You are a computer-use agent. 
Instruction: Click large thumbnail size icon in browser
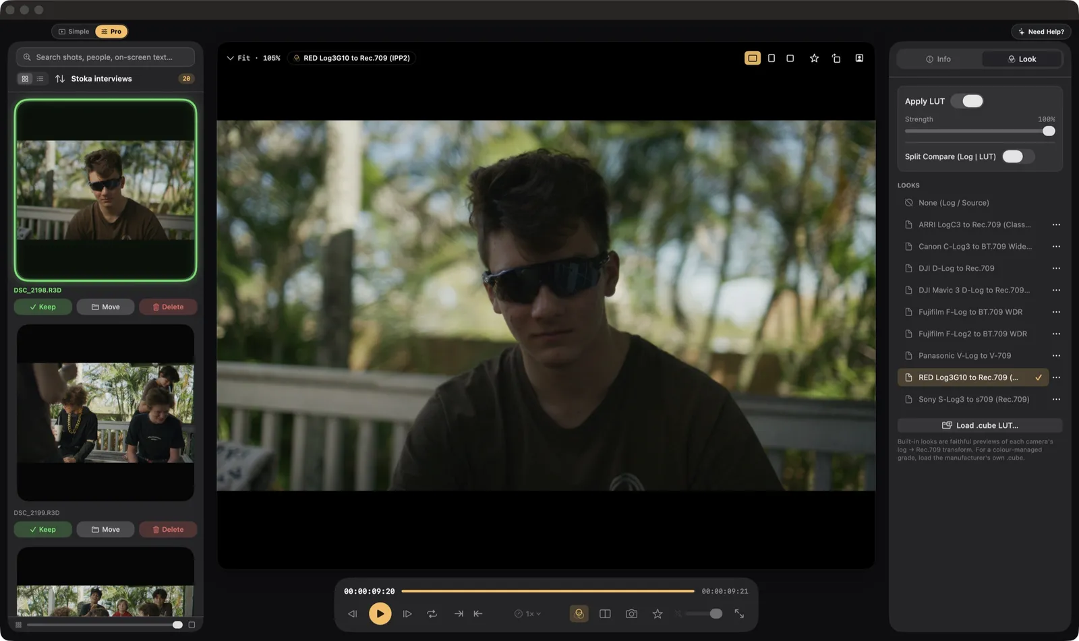pos(192,625)
